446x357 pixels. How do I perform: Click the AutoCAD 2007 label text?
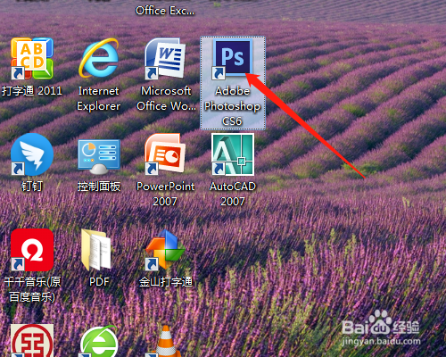click(233, 194)
